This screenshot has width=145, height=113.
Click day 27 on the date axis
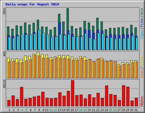119,110
